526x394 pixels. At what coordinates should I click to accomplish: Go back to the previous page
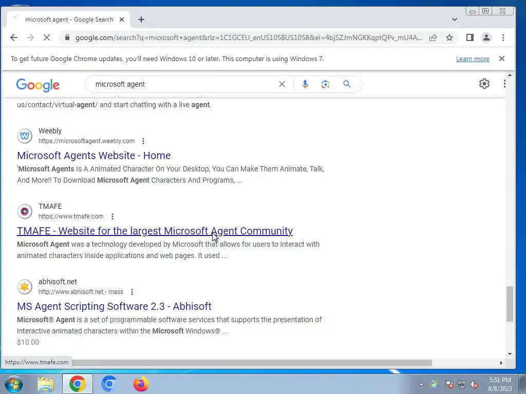click(x=14, y=37)
